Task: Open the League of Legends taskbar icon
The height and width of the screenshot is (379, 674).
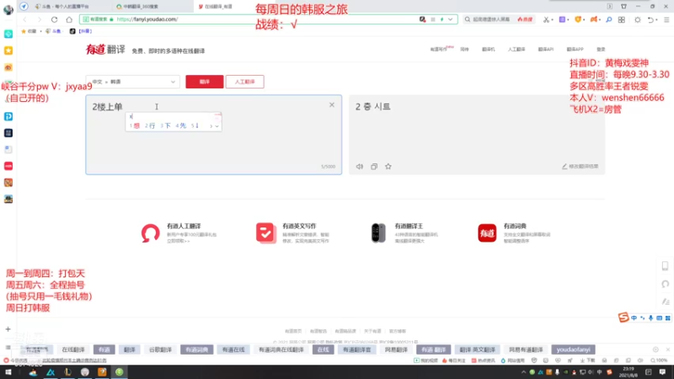Action: pyautogui.click(x=67, y=372)
